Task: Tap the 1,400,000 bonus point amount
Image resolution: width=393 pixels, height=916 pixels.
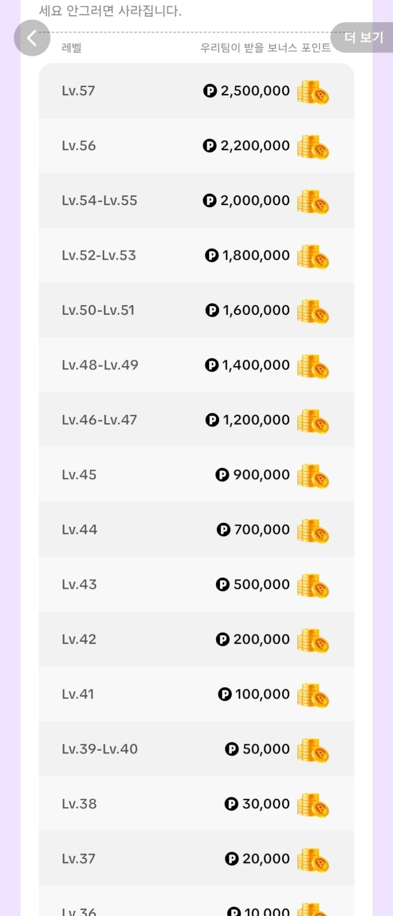Action: pos(256,365)
